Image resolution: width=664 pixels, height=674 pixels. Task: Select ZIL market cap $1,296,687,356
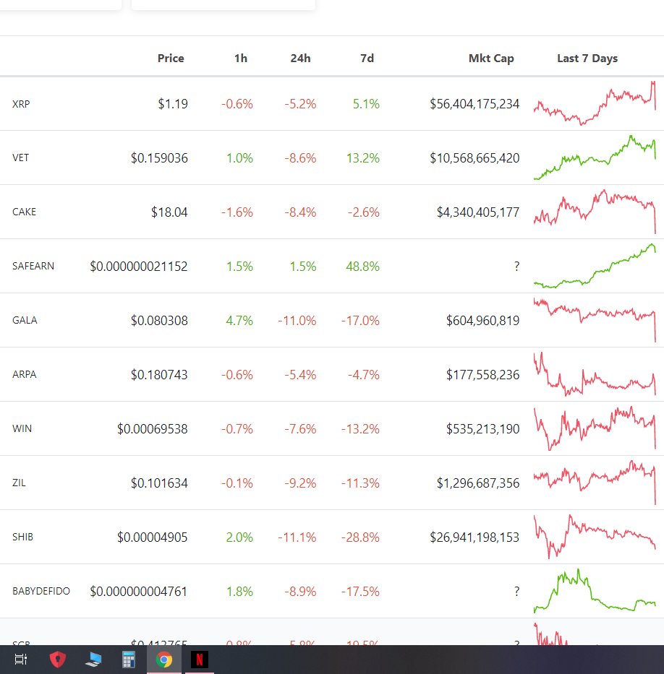pyautogui.click(x=478, y=483)
